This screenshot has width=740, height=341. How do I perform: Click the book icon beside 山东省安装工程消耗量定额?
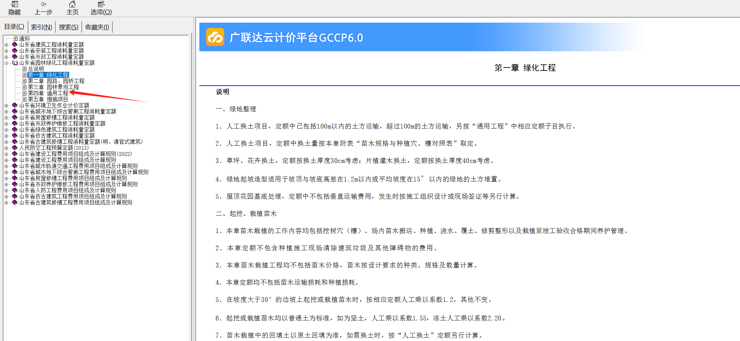click(x=15, y=51)
